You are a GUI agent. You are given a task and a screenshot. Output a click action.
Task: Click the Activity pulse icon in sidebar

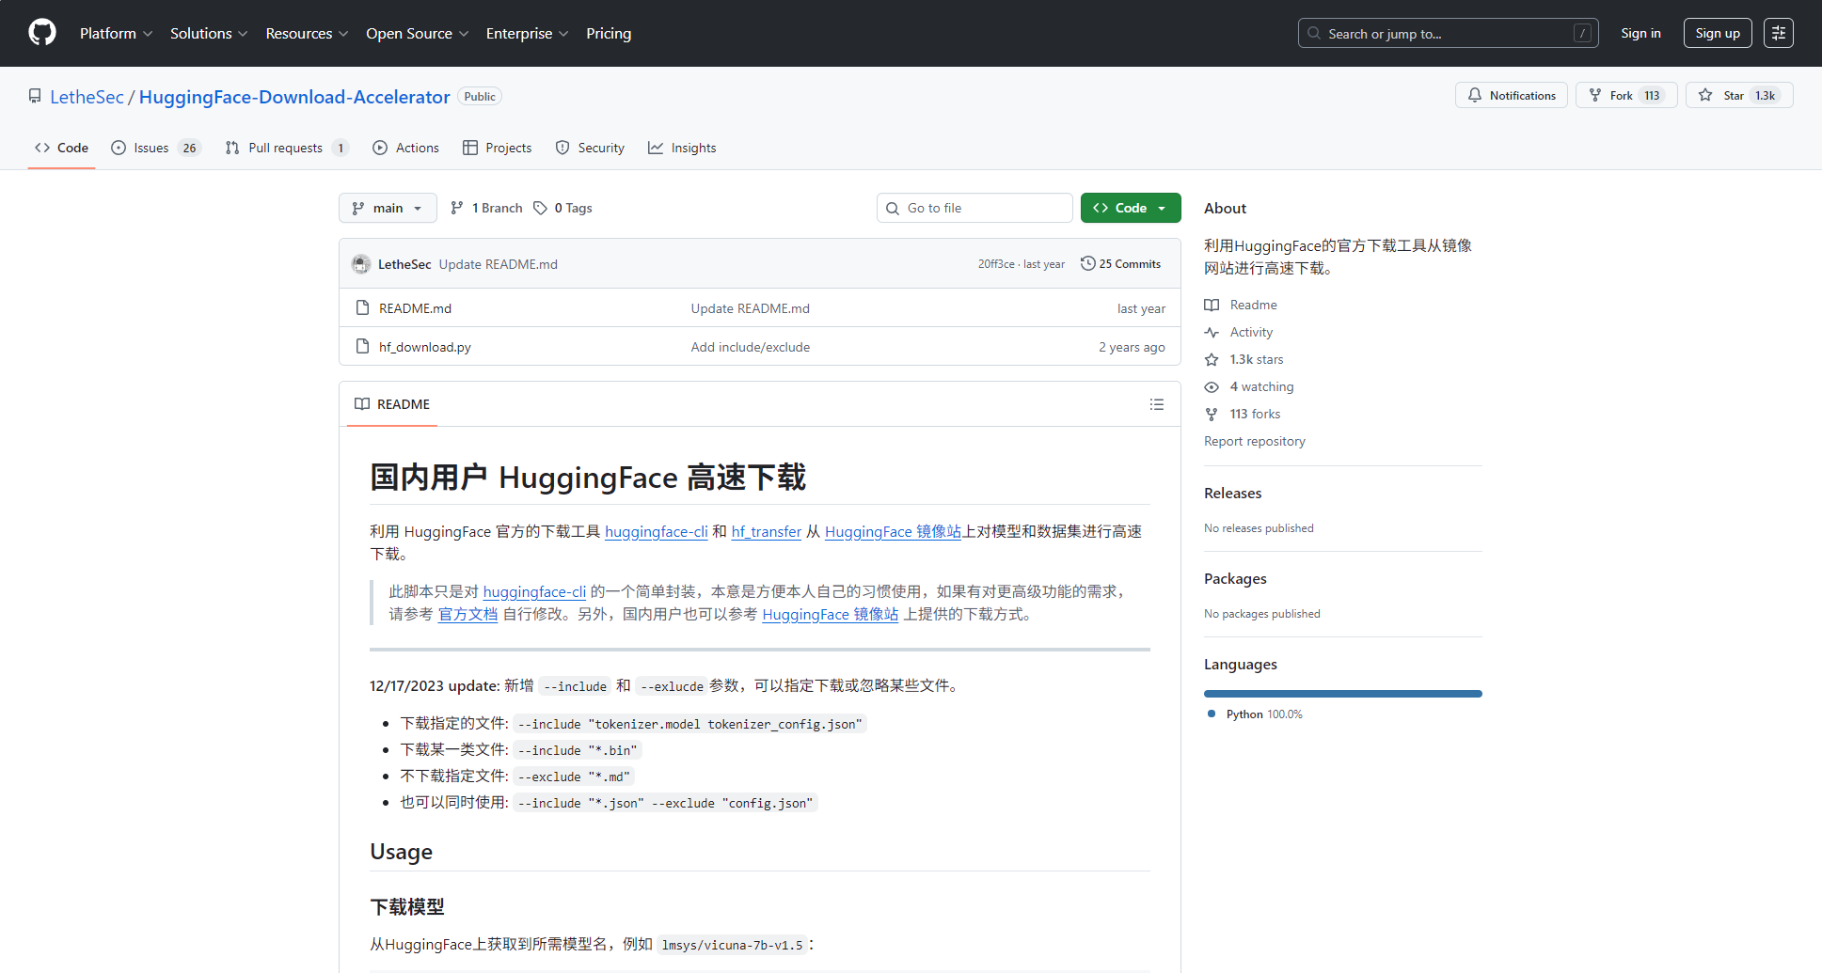[1212, 332]
